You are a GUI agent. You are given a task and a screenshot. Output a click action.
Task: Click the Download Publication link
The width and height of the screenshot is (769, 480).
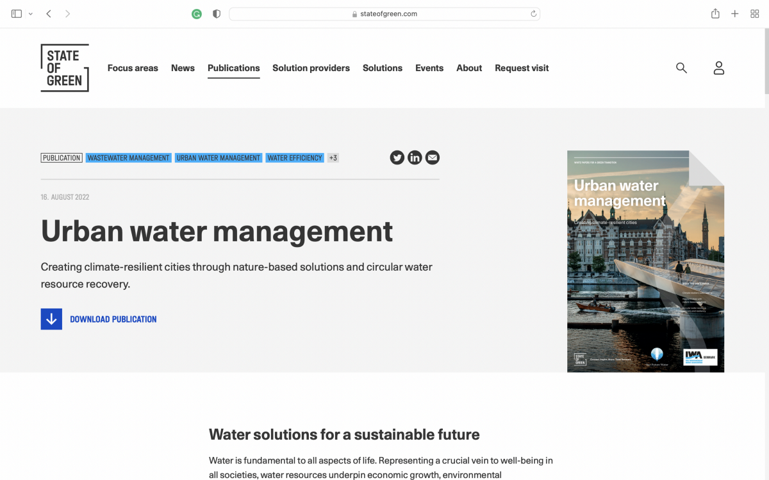click(x=113, y=319)
